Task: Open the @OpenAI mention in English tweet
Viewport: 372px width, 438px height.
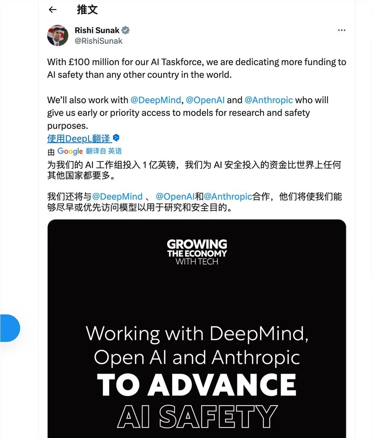Action: click(205, 100)
